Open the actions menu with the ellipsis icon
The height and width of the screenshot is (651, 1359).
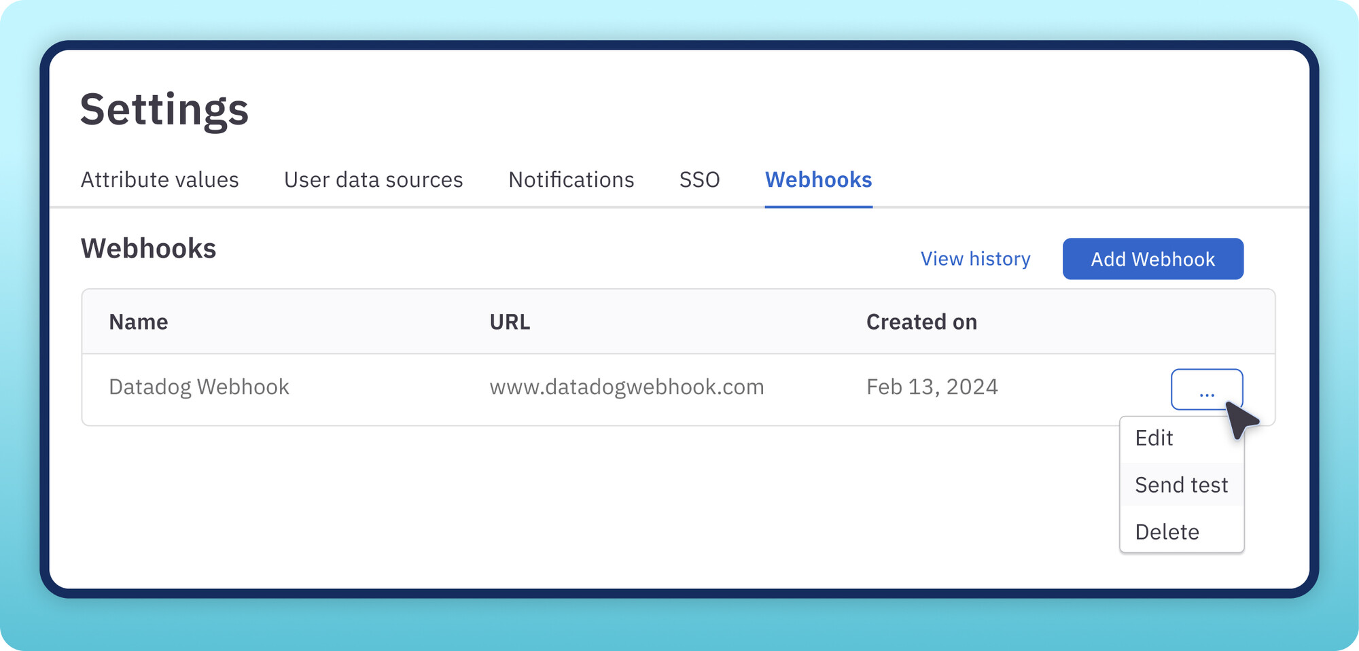1207,390
